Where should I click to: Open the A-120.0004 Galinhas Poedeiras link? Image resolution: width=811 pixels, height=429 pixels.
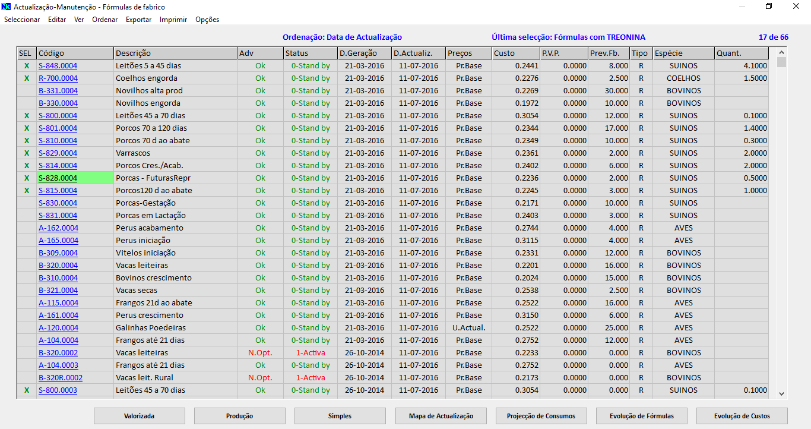[58, 328]
